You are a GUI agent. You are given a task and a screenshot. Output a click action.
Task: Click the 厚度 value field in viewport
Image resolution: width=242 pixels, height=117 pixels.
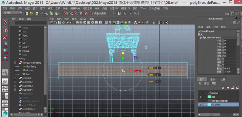(x=158, y=68)
